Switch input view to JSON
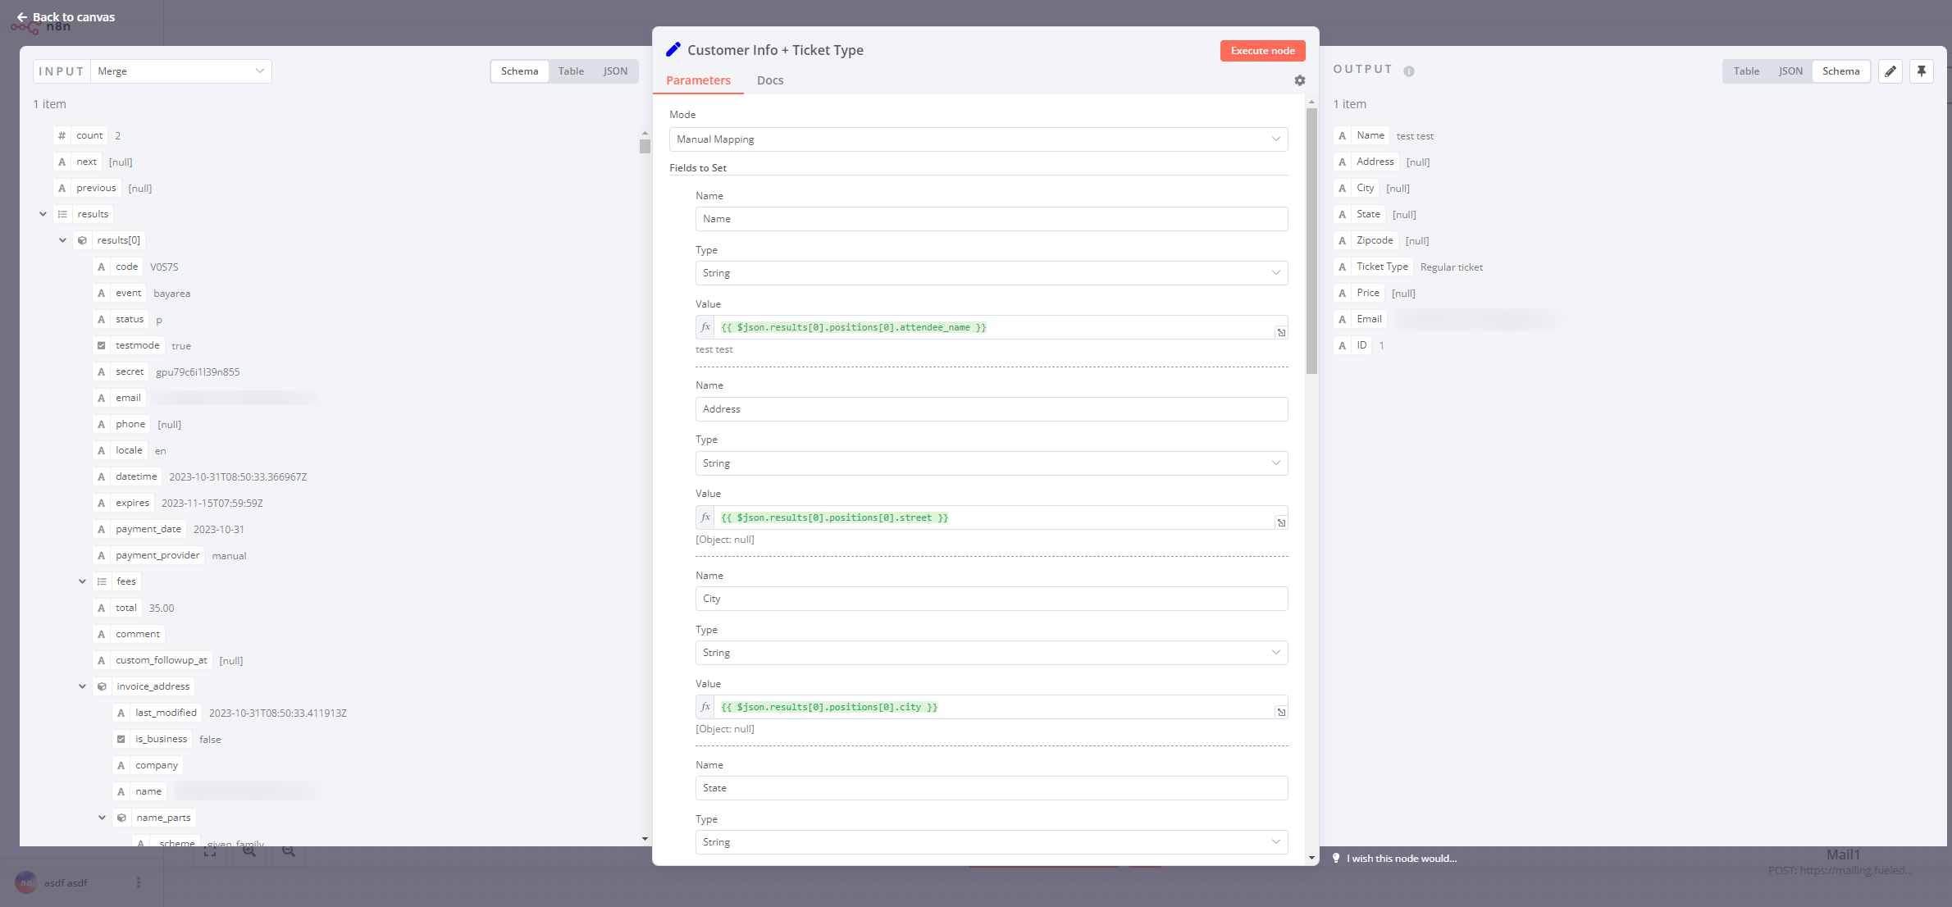Viewport: 1952px width, 907px height. click(614, 71)
